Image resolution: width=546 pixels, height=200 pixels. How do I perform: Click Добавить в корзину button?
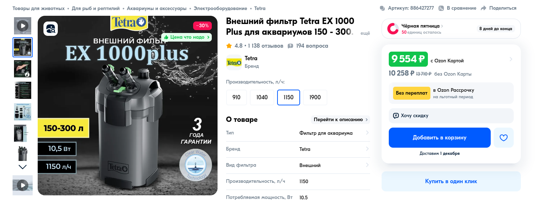(x=440, y=138)
